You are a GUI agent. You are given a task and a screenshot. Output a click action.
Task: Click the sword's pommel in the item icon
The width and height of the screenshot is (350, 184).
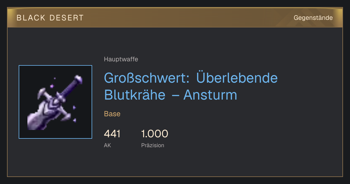point(78,79)
